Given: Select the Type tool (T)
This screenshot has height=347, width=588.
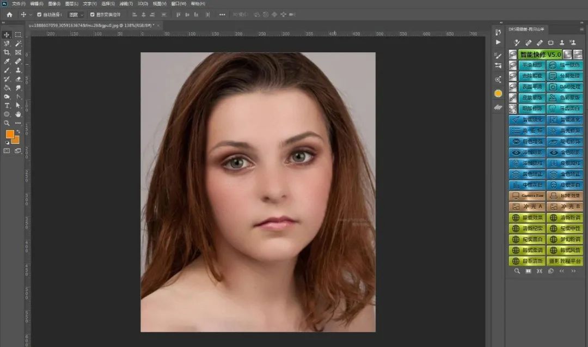Looking at the screenshot, I should click(7, 106).
